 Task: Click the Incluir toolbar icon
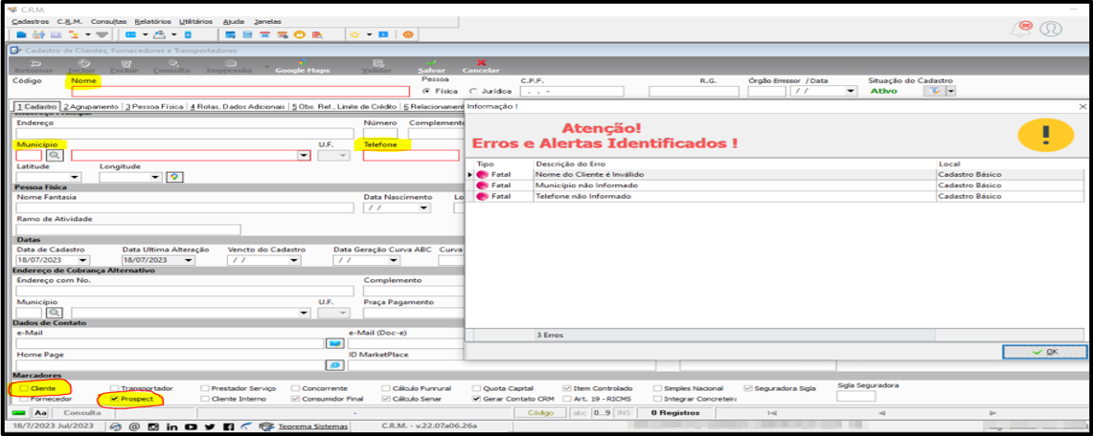(x=82, y=62)
